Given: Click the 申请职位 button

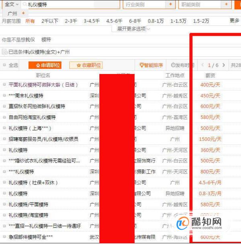Looking at the screenshot, I should click(x=45, y=65).
